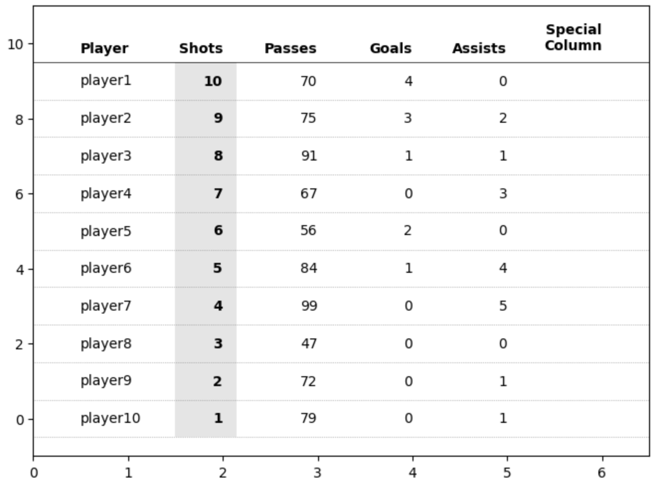Click player7's Assists value 5
Screen dimensions: 657x487
pos(503,306)
